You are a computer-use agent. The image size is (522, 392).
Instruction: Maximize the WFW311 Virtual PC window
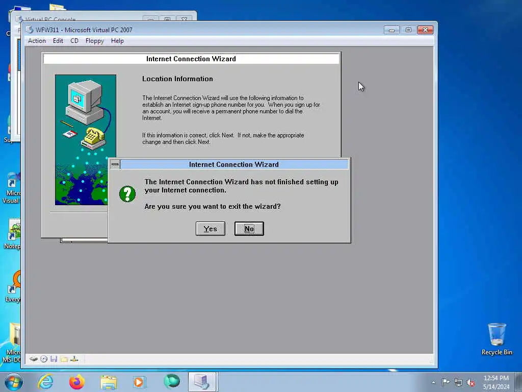point(408,30)
